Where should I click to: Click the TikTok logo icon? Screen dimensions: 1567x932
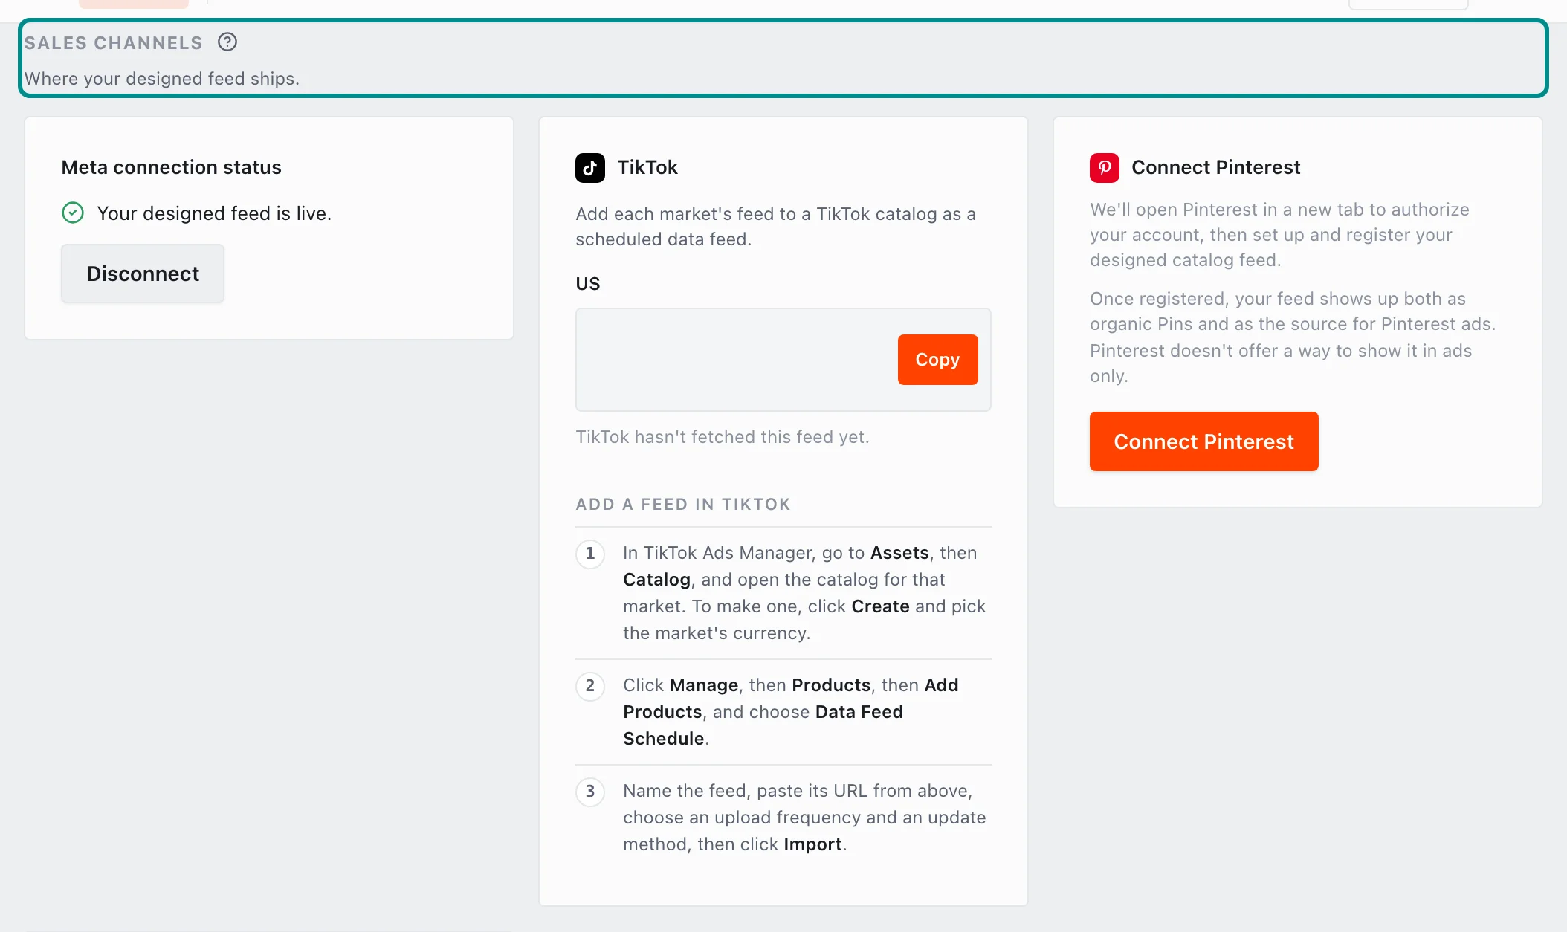click(x=590, y=168)
